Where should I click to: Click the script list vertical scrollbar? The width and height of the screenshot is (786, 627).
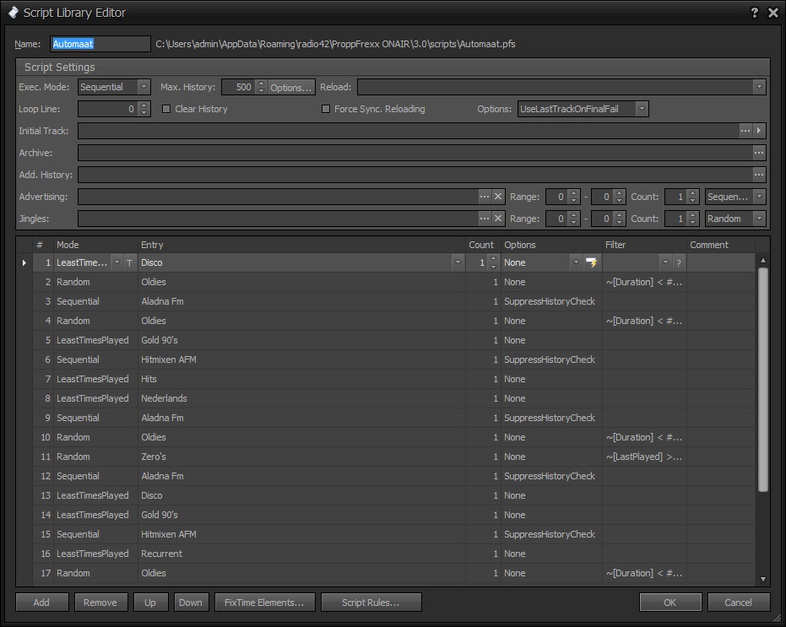pos(763,380)
